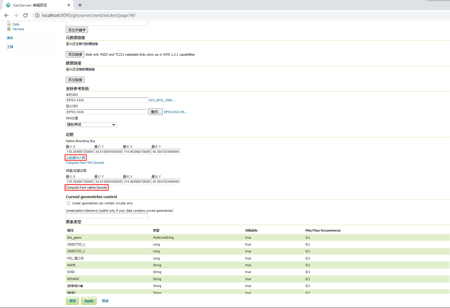Switch to the GeoServer 编辑图层 browser tab

(x=36, y=5)
